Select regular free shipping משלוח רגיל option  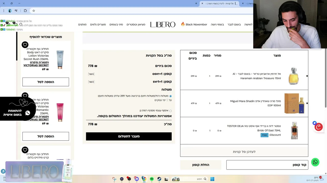click(170, 96)
